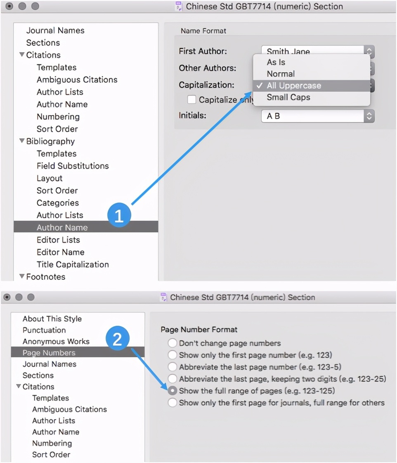Select first page for journals radio option

[172, 403]
